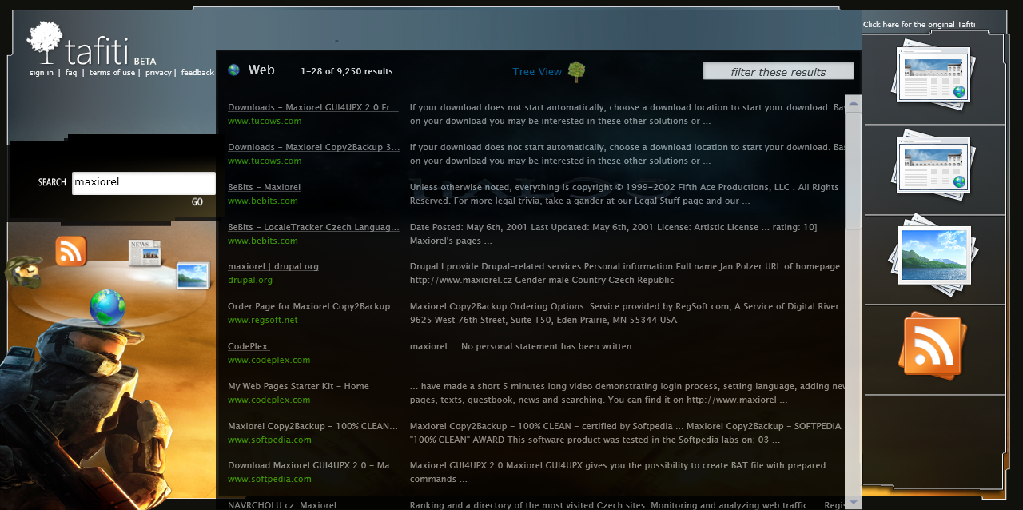
Task: Click the GO search button
Action: (x=197, y=202)
